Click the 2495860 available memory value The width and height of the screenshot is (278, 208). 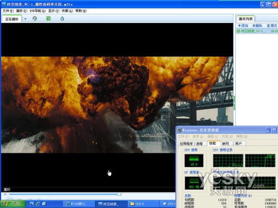[271, 204]
